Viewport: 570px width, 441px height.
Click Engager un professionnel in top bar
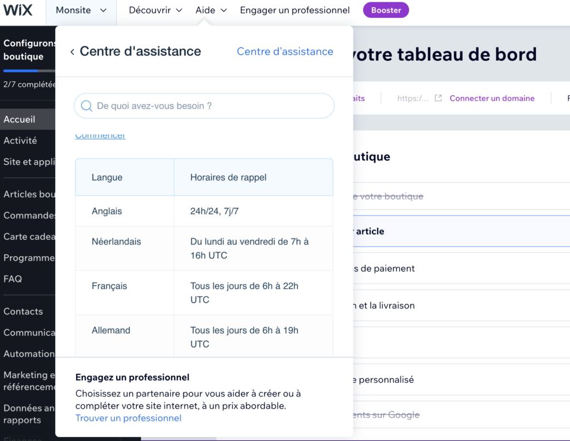[x=294, y=11]
